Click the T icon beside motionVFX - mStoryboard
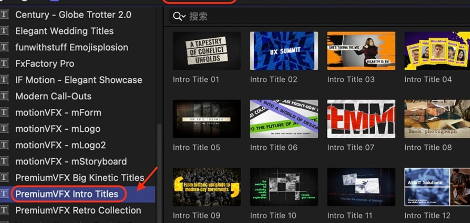Image resolution: width=470 pixels, height=223 pixels. tap(4, 161)
